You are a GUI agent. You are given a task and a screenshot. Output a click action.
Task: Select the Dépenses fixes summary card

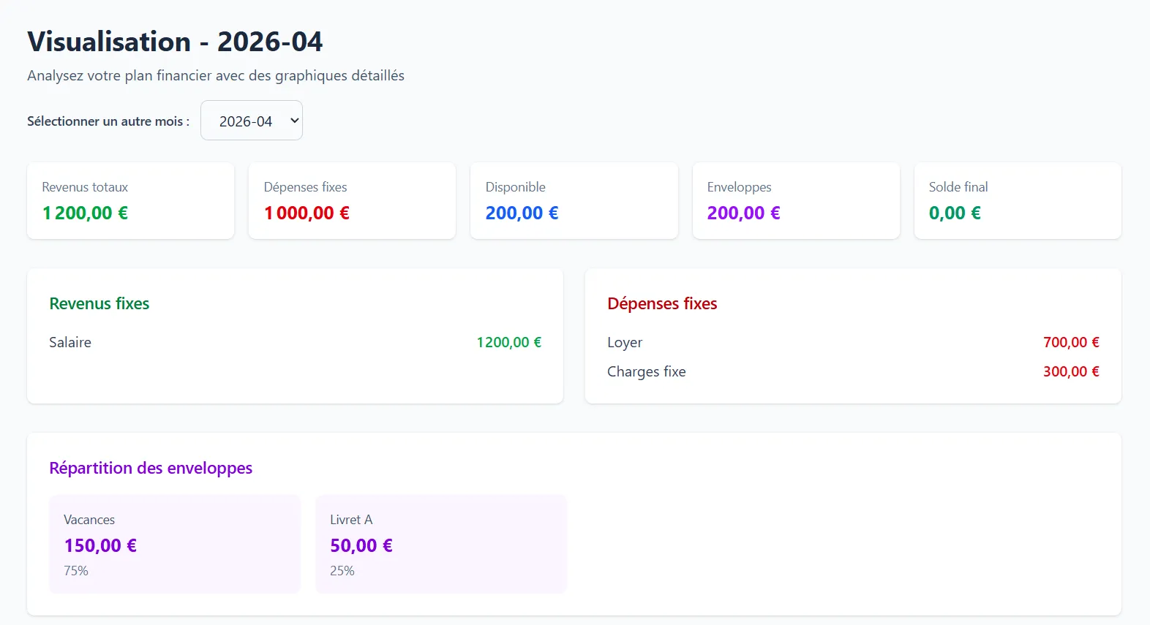pyautogui.click(x=352, y=200)
